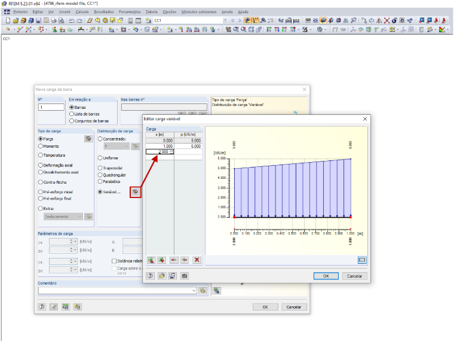Click the Undo arrow in toolbar
Screen dimensions: 454x341
click(72, 20)
